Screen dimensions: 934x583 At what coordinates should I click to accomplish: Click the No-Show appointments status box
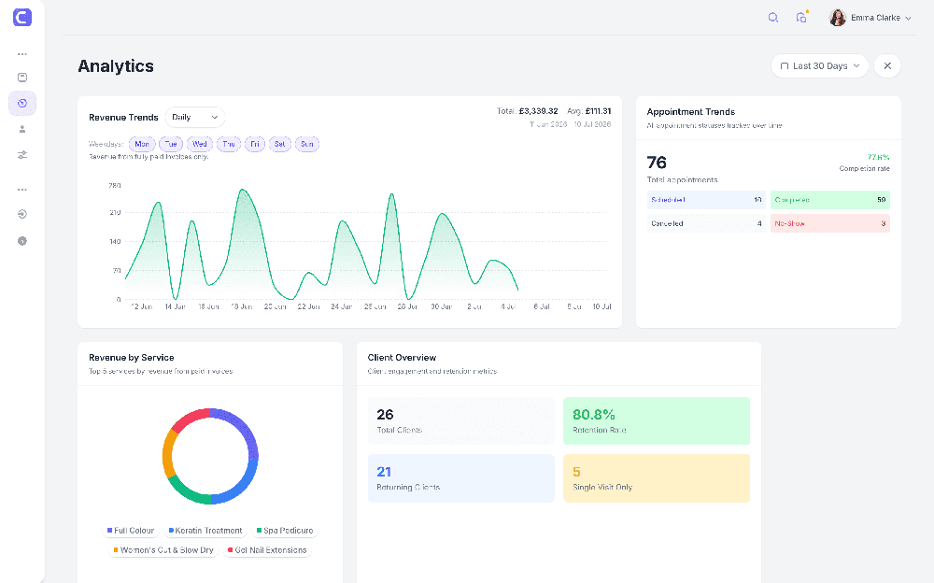point(829,223)
